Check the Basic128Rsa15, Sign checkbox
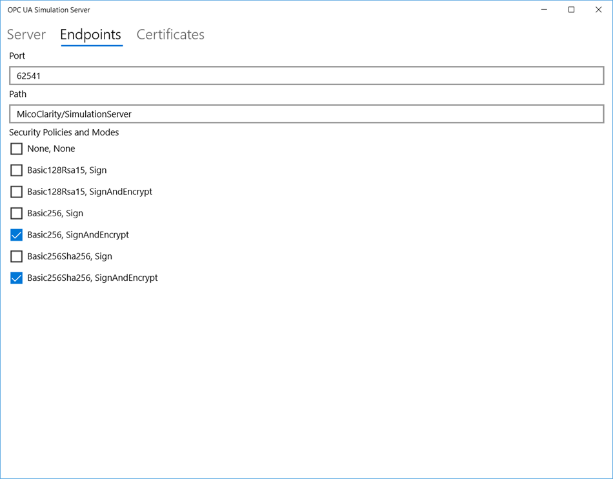Image resolution: width=613 pixels, height=479 pixels. 16,170
